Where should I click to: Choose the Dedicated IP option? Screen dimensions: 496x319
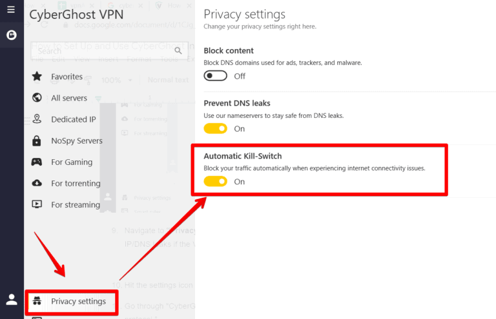[x=74, y=119]
